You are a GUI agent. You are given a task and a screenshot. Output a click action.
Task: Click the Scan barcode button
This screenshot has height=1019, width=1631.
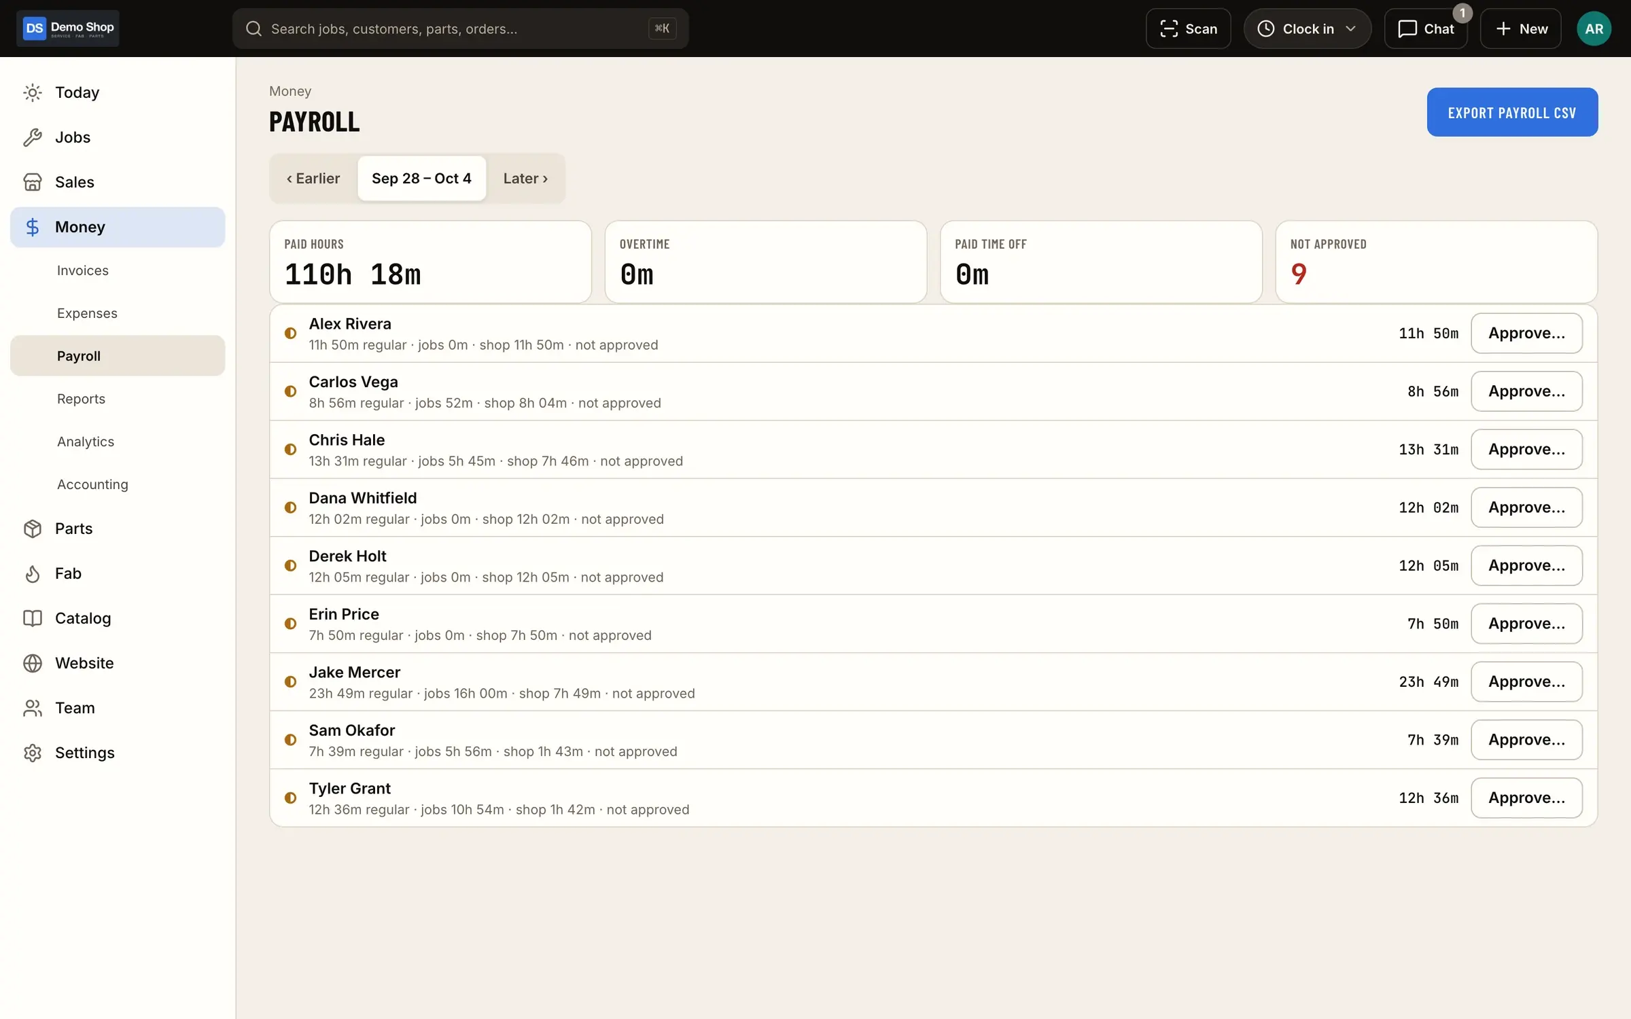pyautogui.click(x=1188, y=29)
